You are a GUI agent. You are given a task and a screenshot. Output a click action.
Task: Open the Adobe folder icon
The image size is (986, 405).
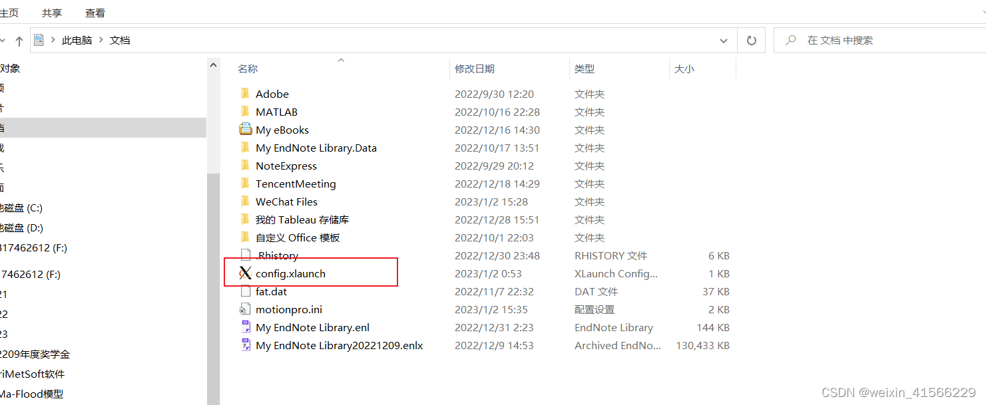click(x=245, y=94)
